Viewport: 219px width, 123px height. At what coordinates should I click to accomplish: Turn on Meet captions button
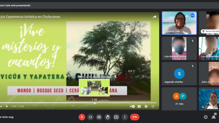(x=99, y=117)
